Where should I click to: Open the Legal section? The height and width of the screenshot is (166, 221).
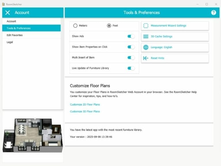click(31, 42)
